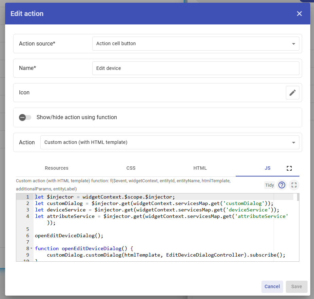Switch to the Resources tab
This screenshot has height=299, width=314.
click(57, 168)
